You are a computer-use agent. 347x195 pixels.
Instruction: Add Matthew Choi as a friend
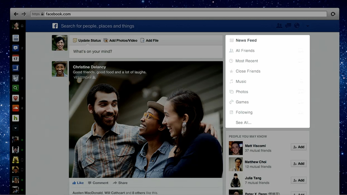coord(298,164)
